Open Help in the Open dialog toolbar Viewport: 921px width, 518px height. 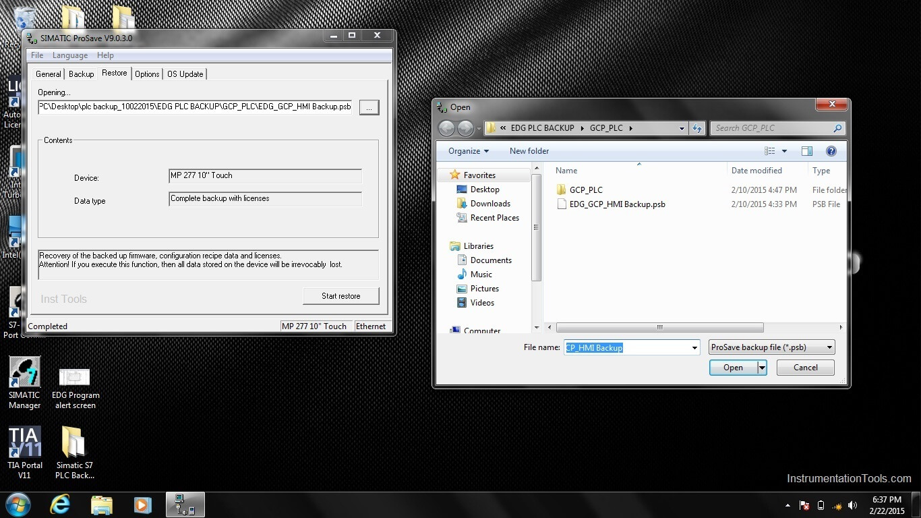[831, 151]
